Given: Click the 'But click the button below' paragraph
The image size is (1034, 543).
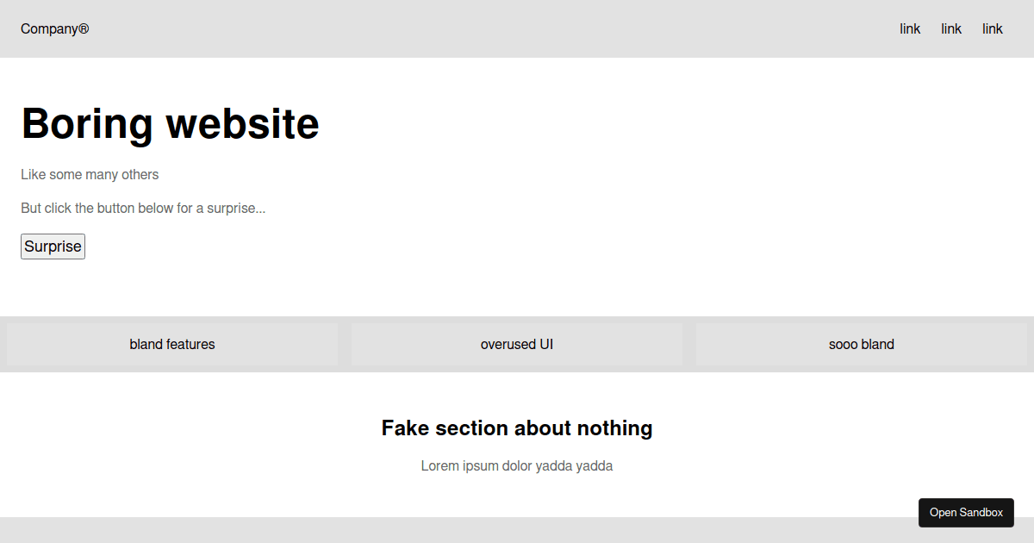Looking at the screenshot, I should [x=143, y=209].
